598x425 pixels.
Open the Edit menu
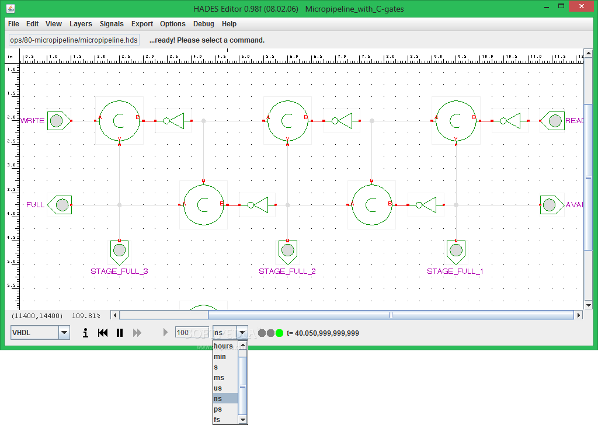coord(33,23)
